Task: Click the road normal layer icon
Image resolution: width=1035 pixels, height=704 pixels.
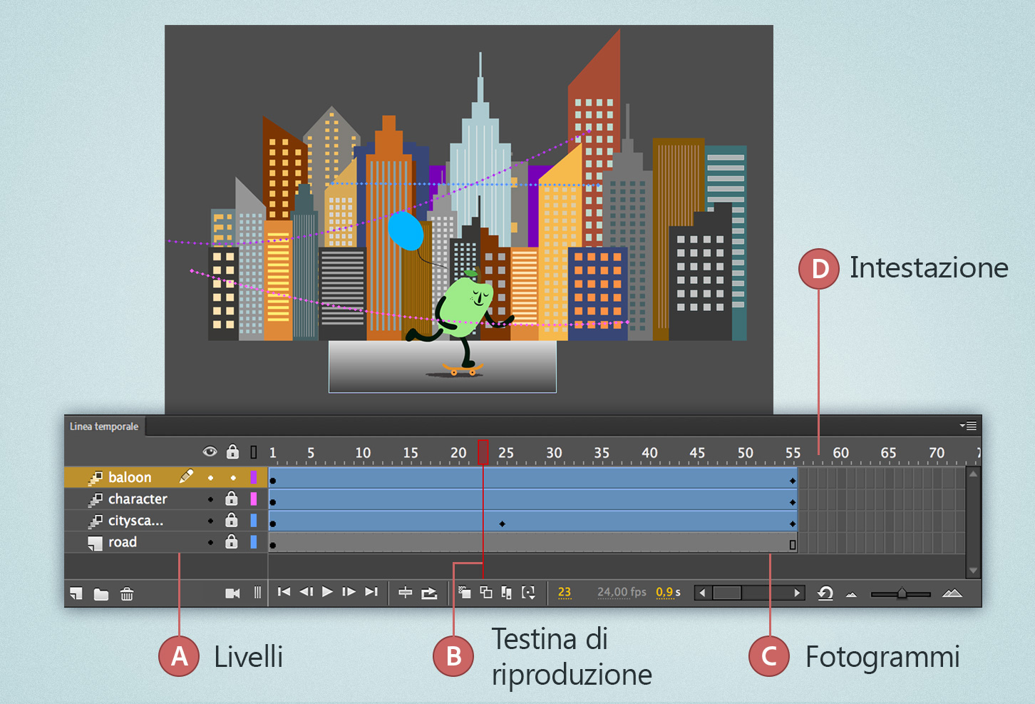Action: [95, 544]
